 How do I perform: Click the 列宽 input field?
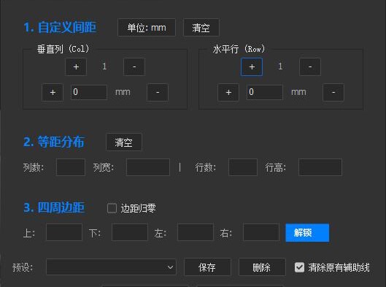point(148,167)
